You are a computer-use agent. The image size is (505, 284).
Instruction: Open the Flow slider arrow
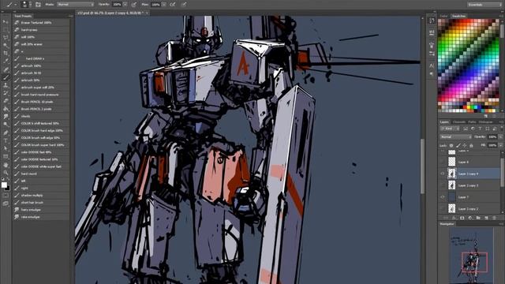pos(164,5)
